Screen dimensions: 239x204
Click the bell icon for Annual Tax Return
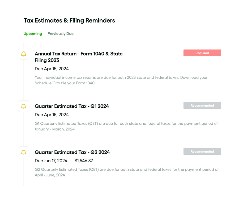tap(24, 54)
